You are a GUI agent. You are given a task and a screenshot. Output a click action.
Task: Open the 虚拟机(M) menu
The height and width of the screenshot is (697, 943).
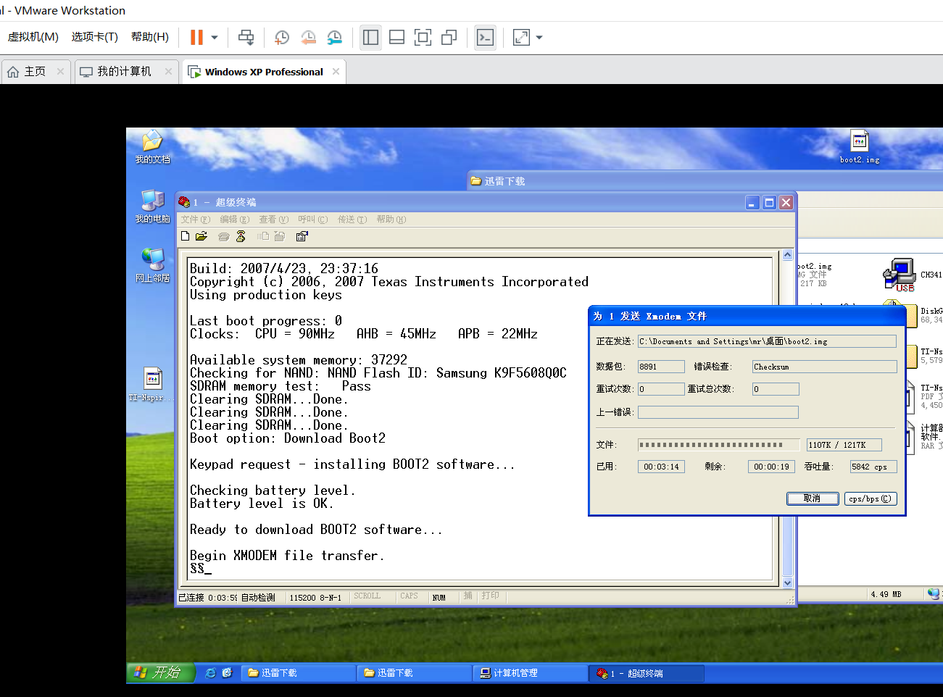pos(33,37)
